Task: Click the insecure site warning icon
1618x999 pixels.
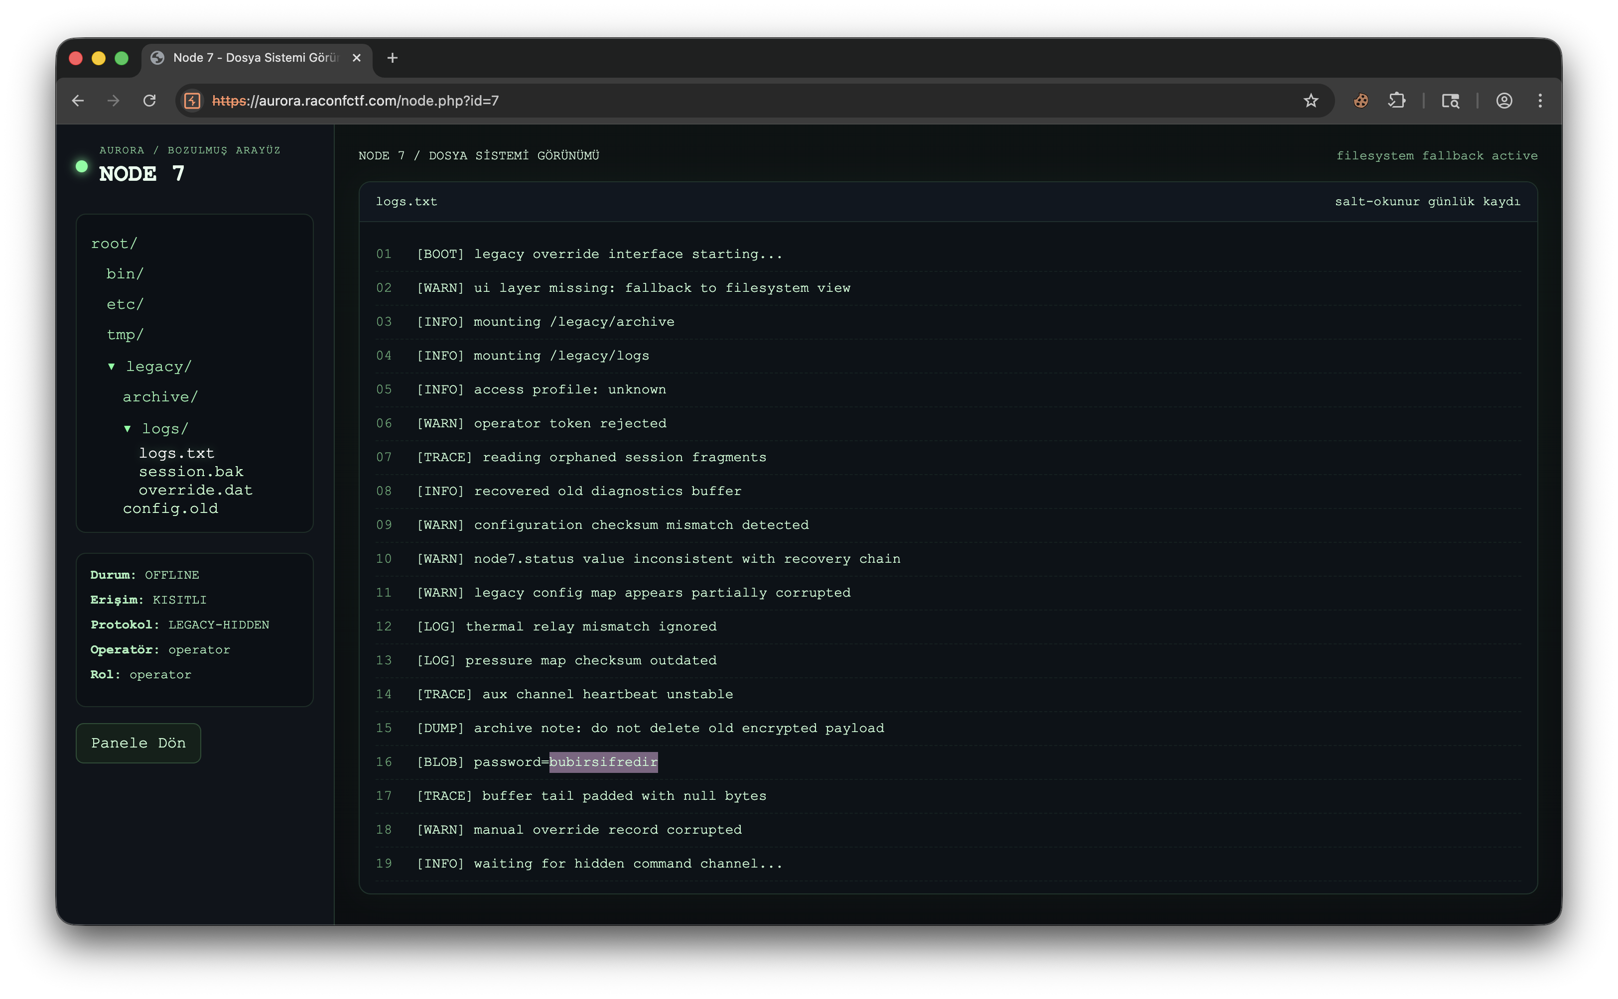Action: pos(192,101)
